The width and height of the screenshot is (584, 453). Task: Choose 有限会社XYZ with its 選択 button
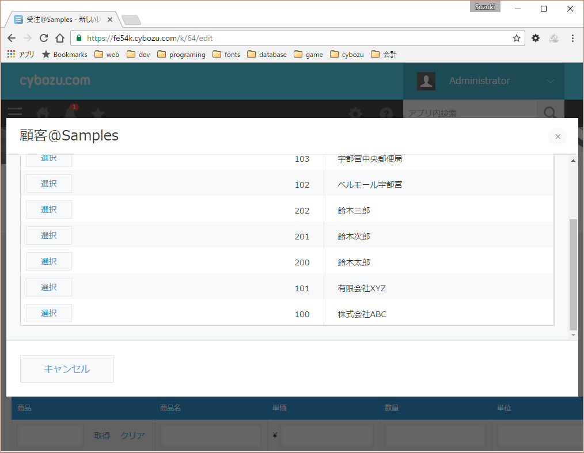click(x=49, y=287)
